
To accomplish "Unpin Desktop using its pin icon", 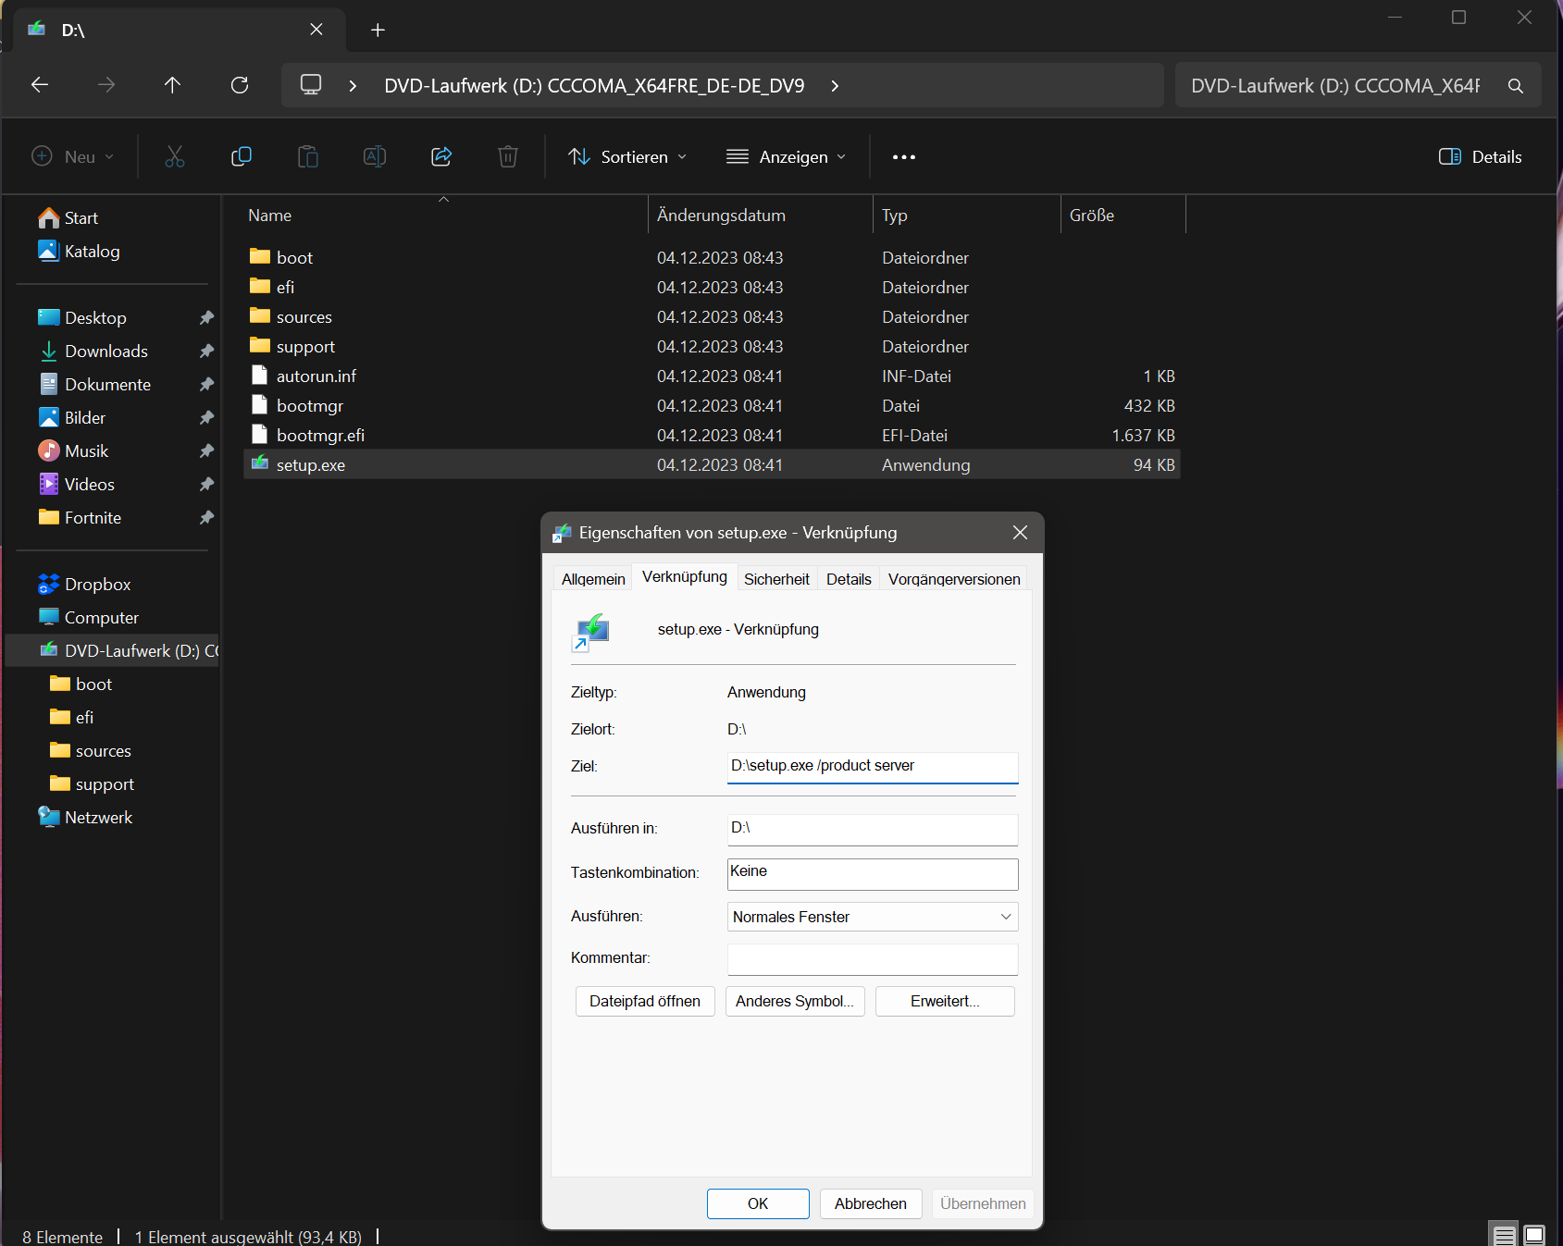I will click(x=206, y=318).
